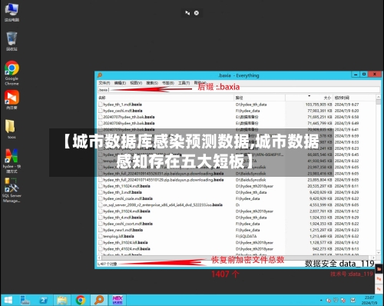The height and width of the screenshot is (306, 384).
Task: Click the horizontal scrollbar right arrow
Action: coord(374,258)
